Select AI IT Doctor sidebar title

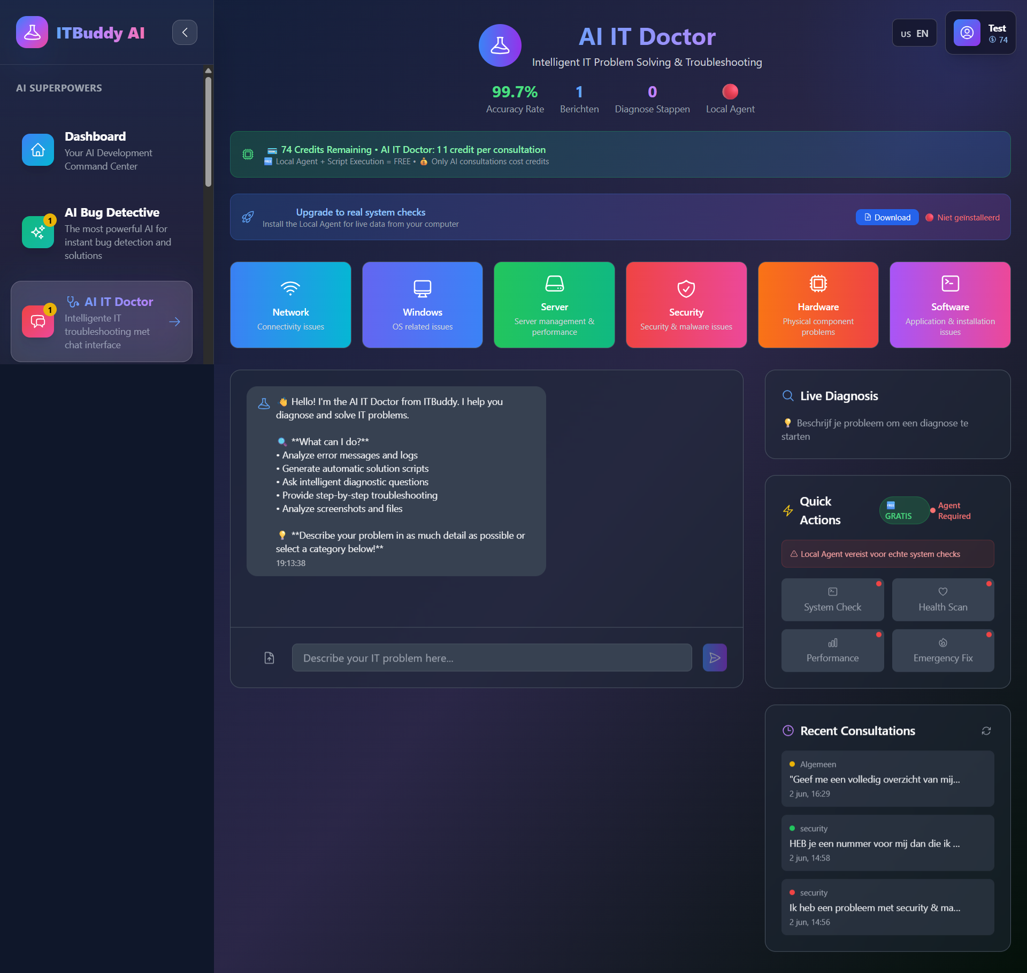pyautogui.click(x=119, y=302)
